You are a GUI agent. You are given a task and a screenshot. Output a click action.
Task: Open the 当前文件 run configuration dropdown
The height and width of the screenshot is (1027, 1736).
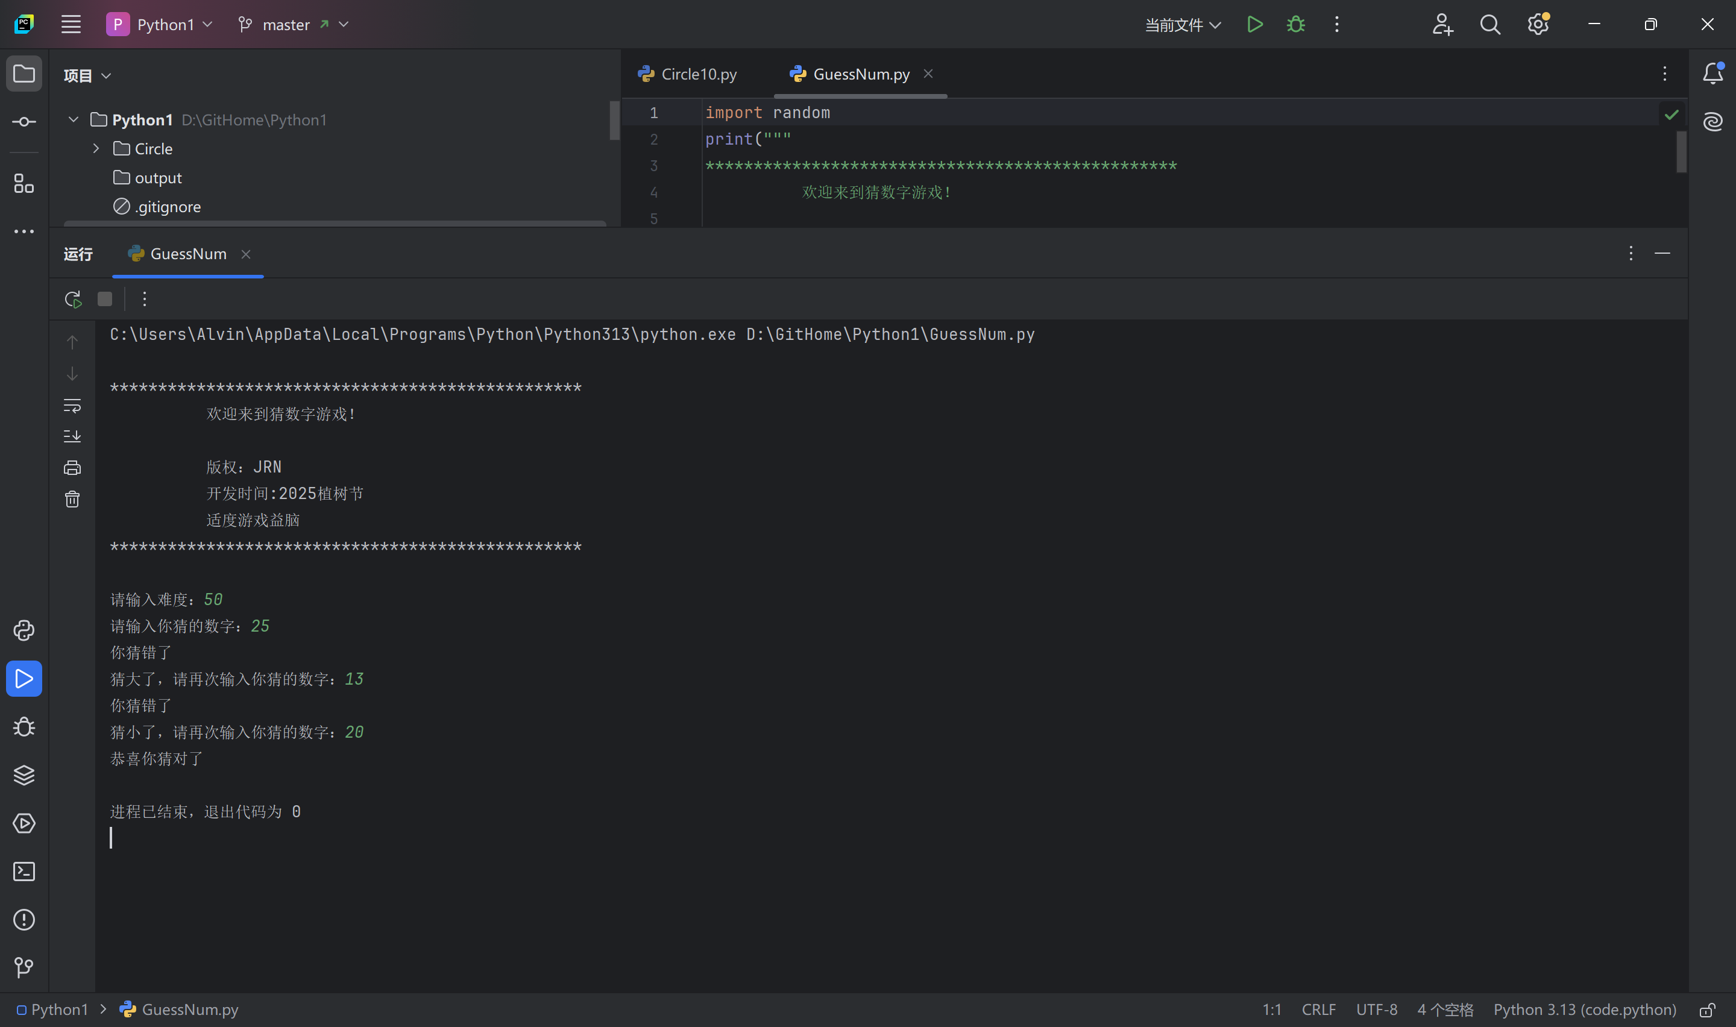tap(1183, 25)
